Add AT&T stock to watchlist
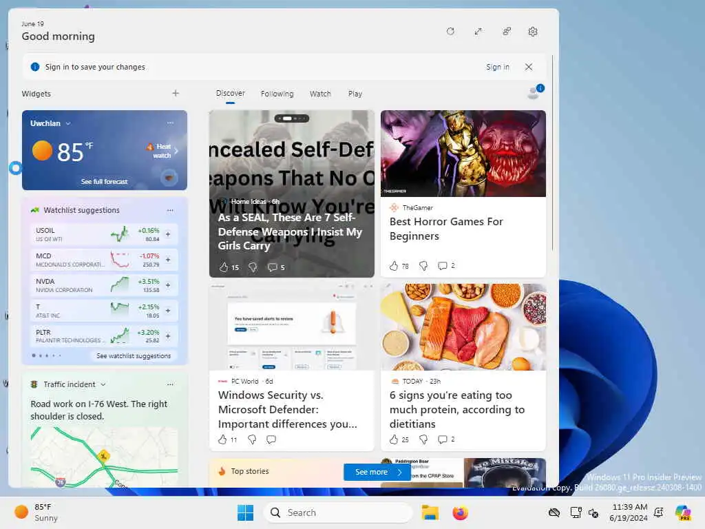705x529 pixels. click(168, 311)
